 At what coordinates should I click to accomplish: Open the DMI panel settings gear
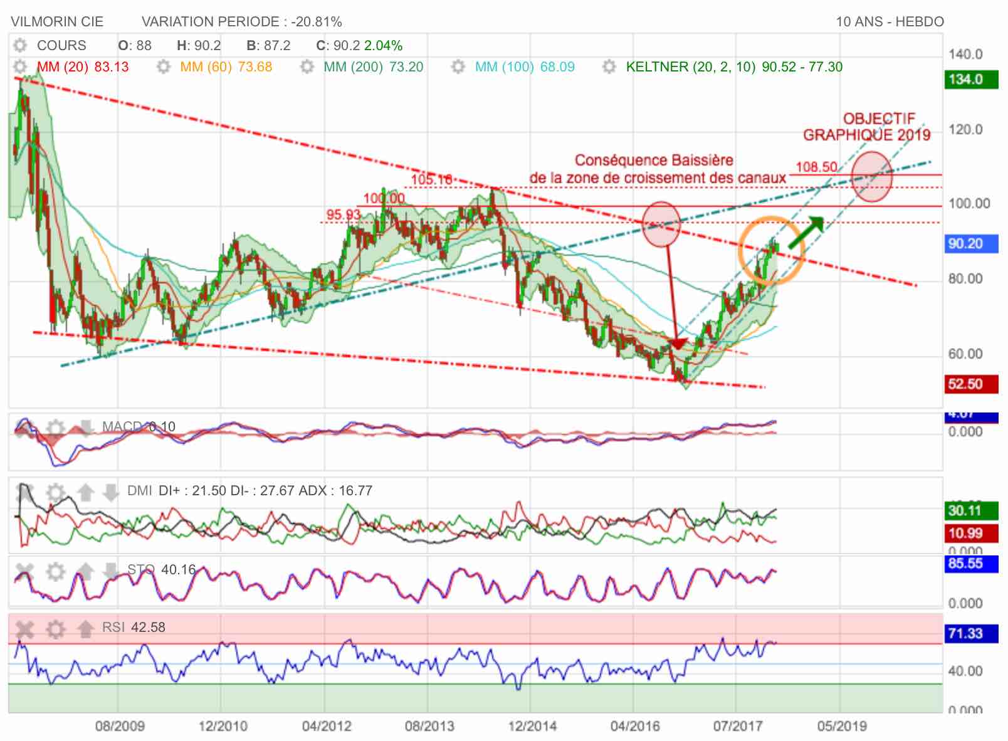[56, 491]
